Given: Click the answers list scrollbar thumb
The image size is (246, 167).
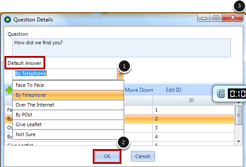Looking at the screenshot, I should (x=238, y=115).
